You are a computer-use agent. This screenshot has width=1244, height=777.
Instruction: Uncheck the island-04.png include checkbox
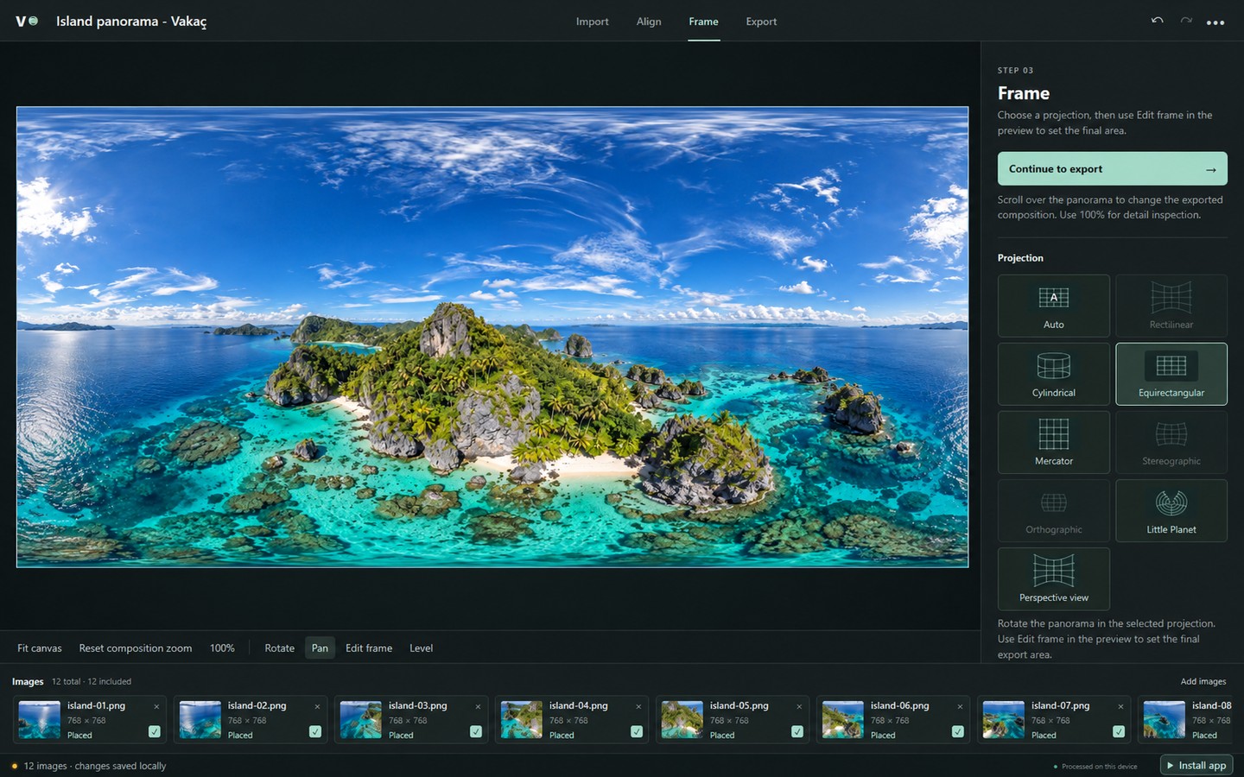637,731
